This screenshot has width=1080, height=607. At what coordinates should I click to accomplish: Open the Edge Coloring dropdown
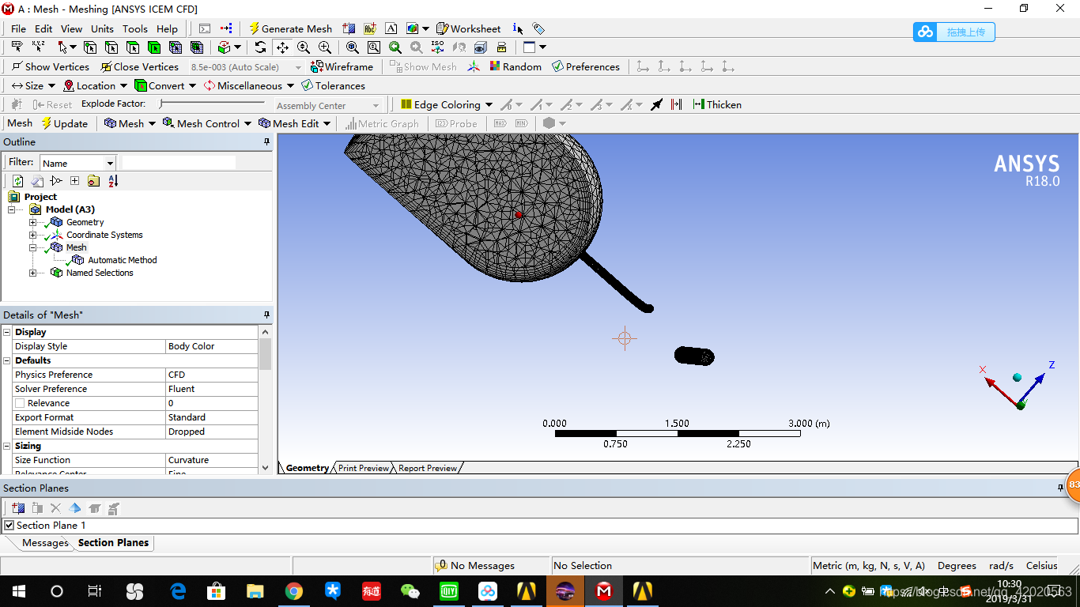click(447, 104)
